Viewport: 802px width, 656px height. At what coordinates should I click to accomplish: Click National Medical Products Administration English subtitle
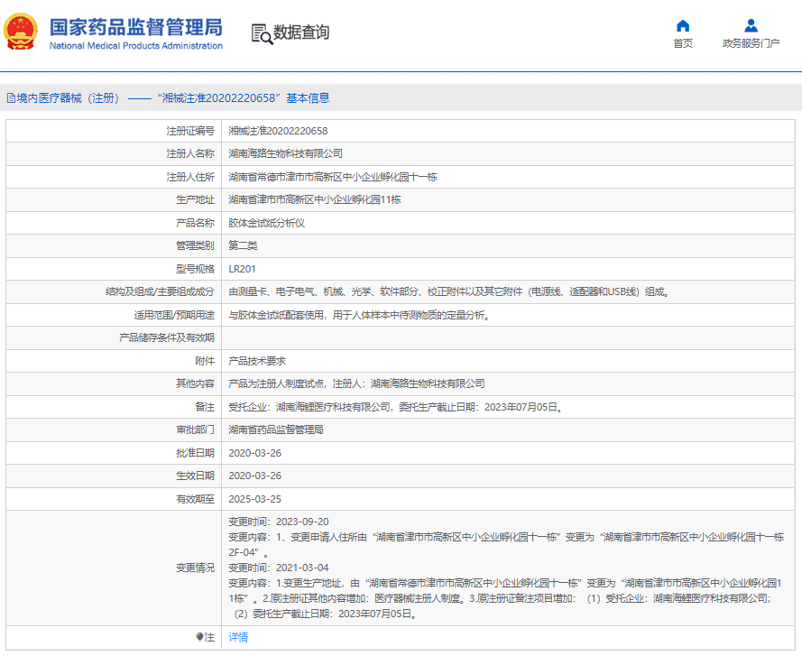(x=136, y=46)
